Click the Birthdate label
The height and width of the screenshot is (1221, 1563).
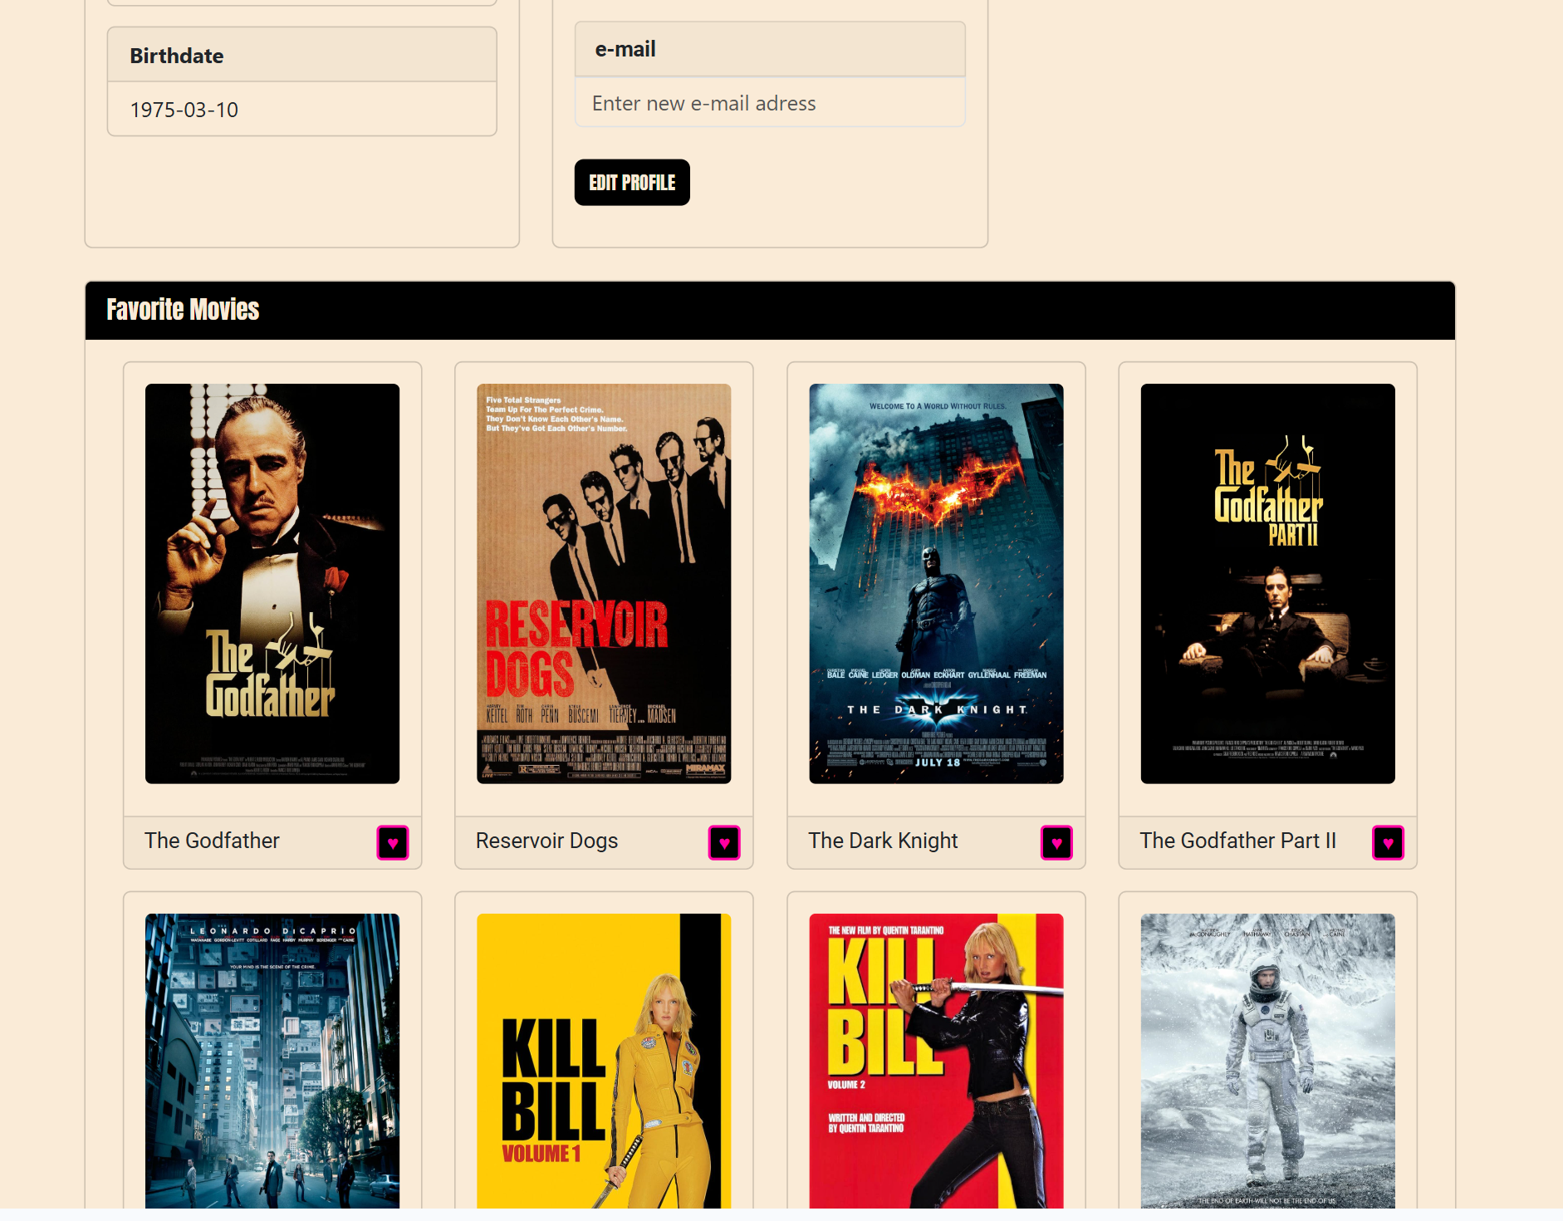click(176, 56)
